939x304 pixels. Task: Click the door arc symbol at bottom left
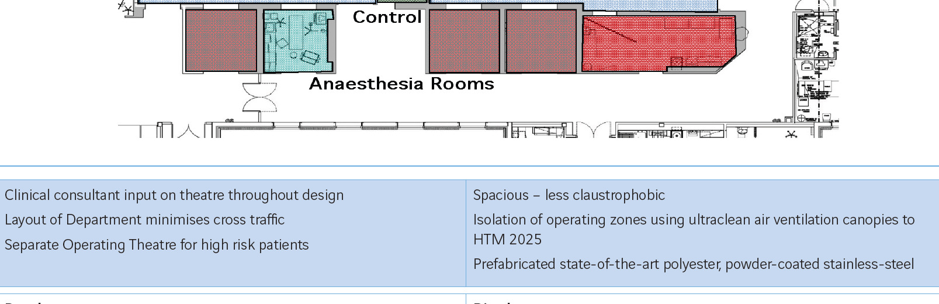tap(189, 131)
